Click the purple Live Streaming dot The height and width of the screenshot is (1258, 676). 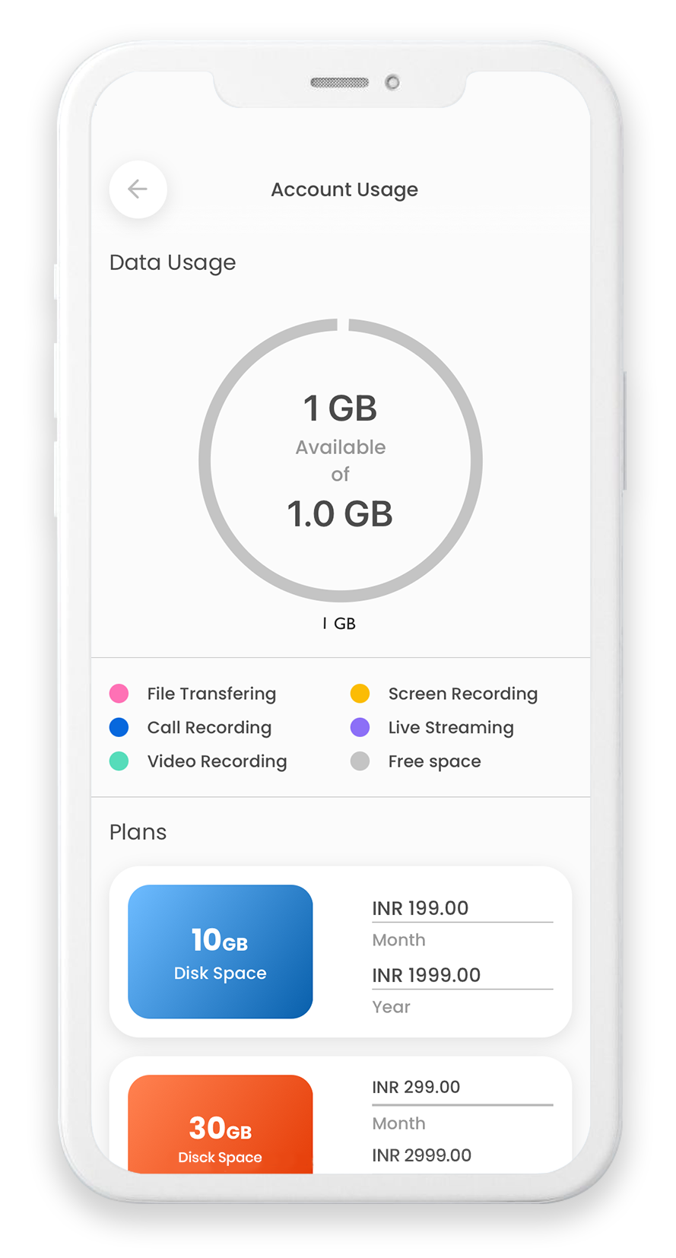360,727
